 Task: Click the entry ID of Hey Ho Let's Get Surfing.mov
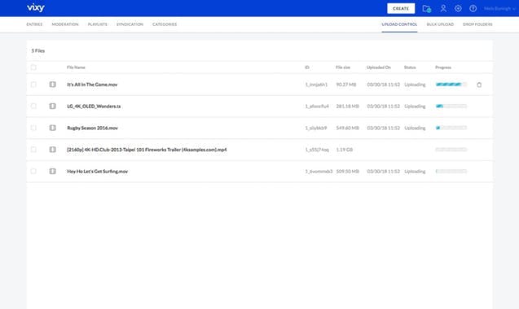coord(319,172)
